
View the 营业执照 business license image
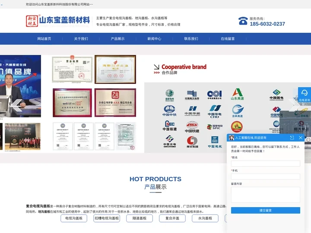[x=72, y=69]
